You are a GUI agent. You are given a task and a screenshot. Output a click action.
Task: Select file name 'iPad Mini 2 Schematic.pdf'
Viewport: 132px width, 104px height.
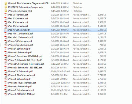point(20,37)
